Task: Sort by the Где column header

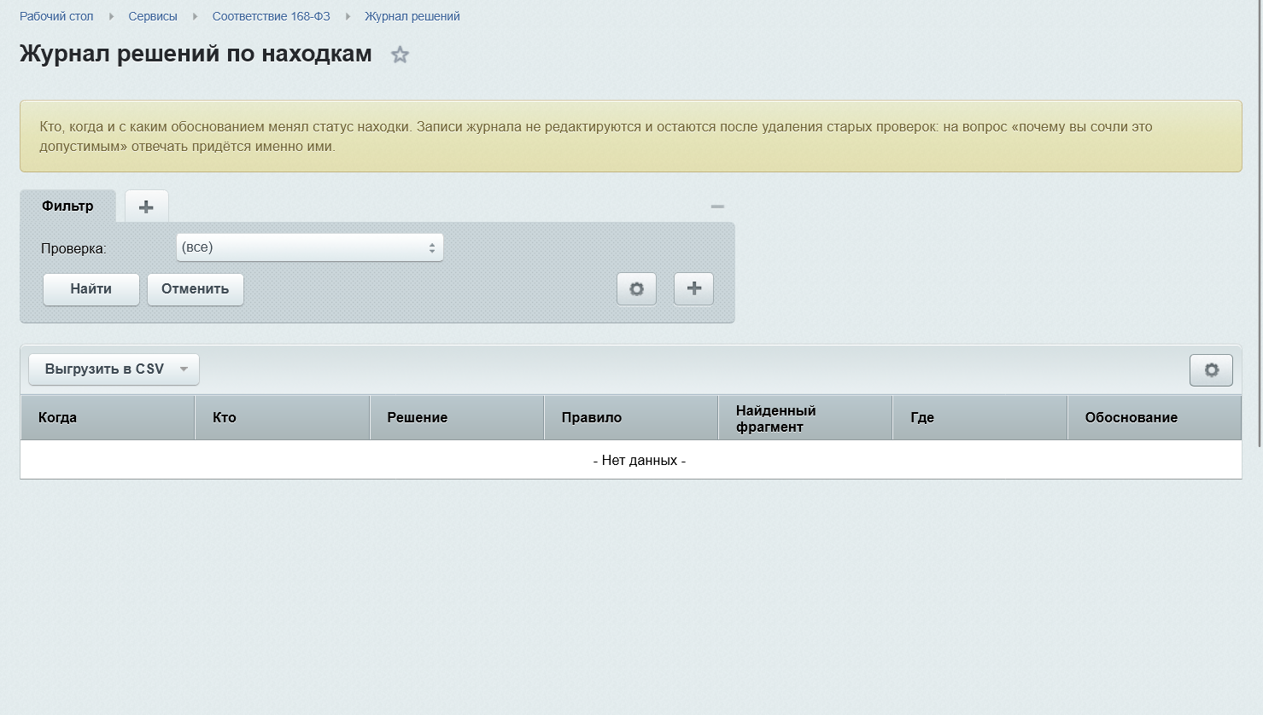Action: point(980,418)
